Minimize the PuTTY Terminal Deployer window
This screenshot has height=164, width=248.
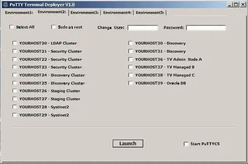point(230,5)
